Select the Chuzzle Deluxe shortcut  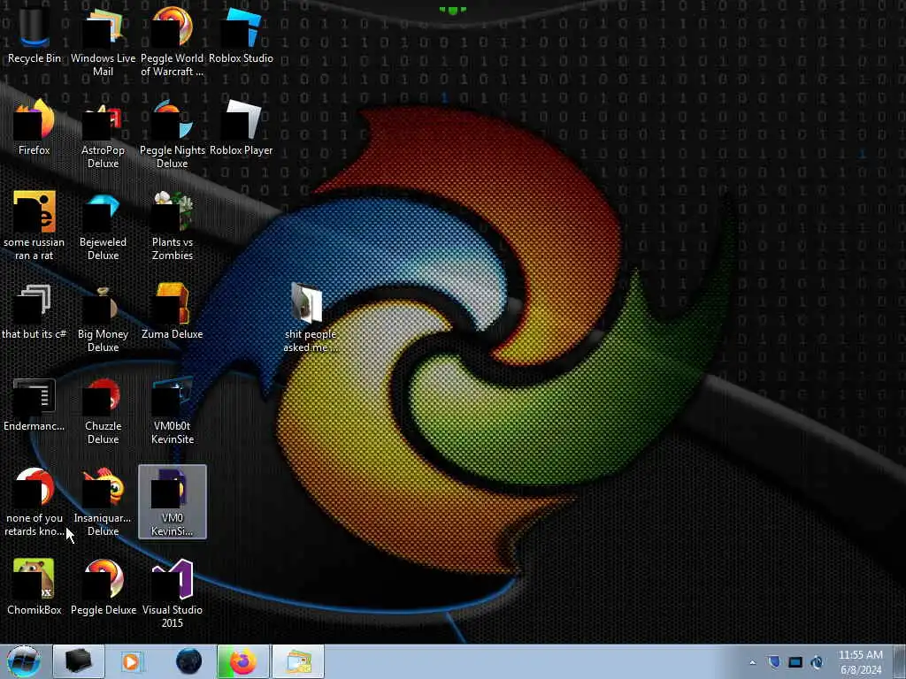click(x=103, y=411)
